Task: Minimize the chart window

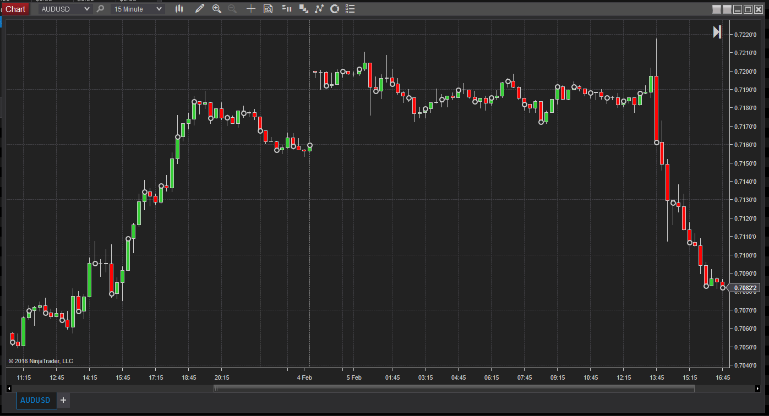Action: (738, 9)
